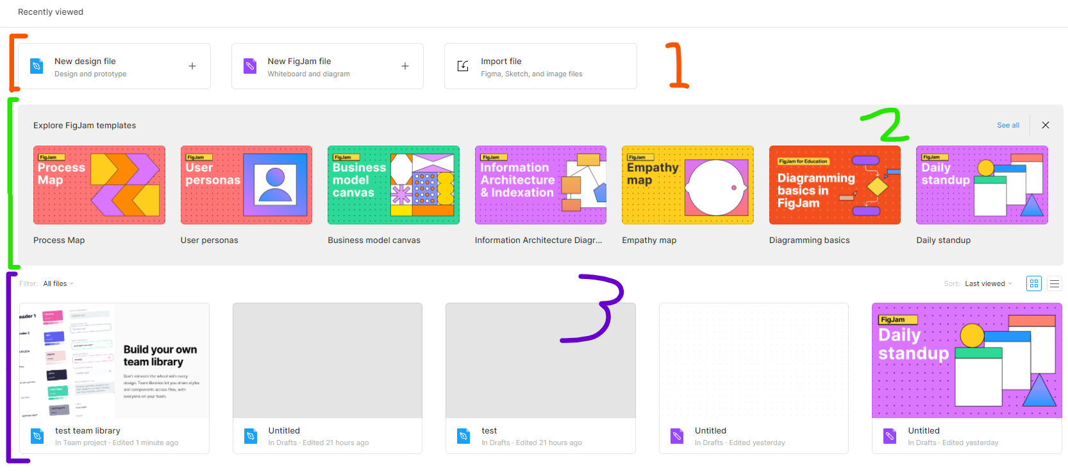
Task: Click the test team library file name
Action: click(x=88, y=430)
